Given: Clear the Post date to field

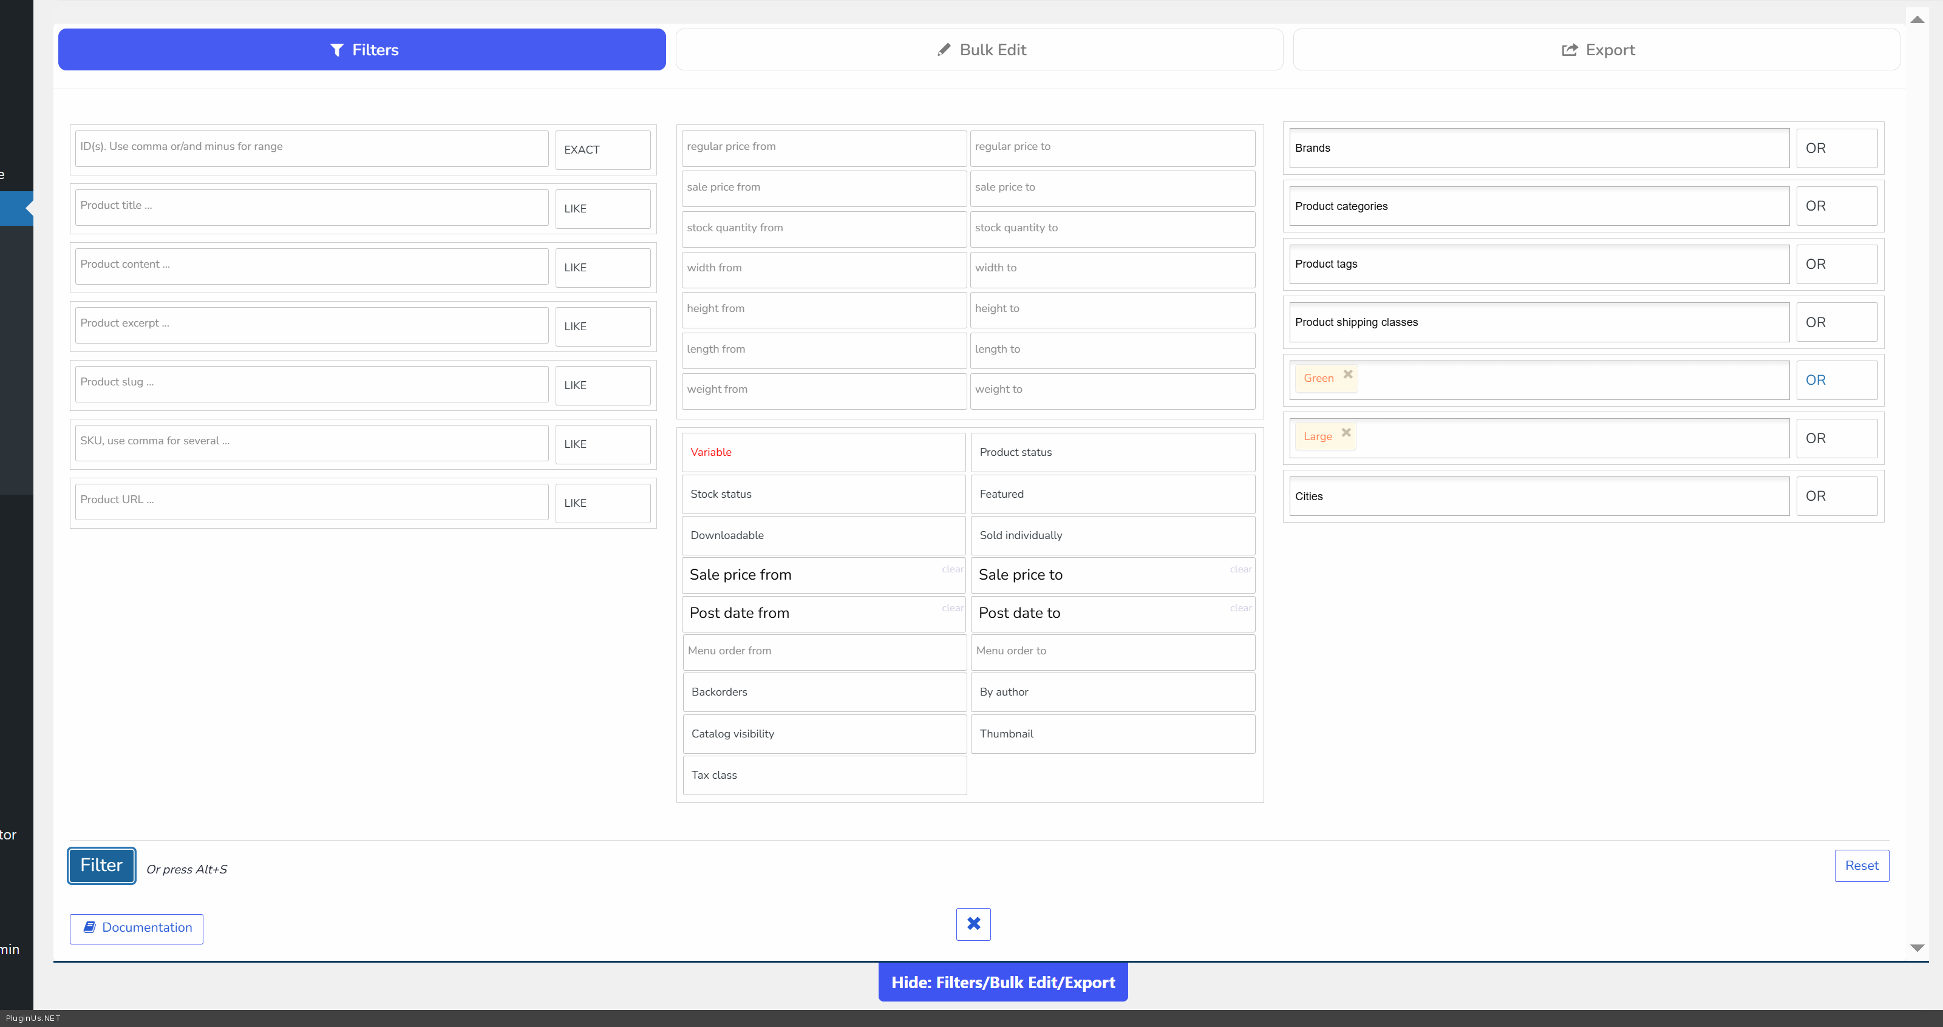Looking at the screenshot, I should click(x=1240, y=608).
